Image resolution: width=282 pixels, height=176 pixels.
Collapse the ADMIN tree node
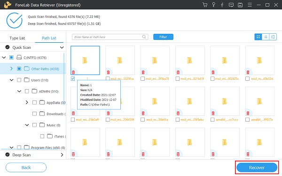coord(19,91)
